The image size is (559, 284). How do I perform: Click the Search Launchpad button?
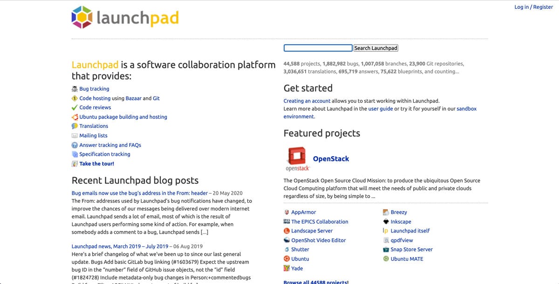pyautogui.click(x=376, y=48)
